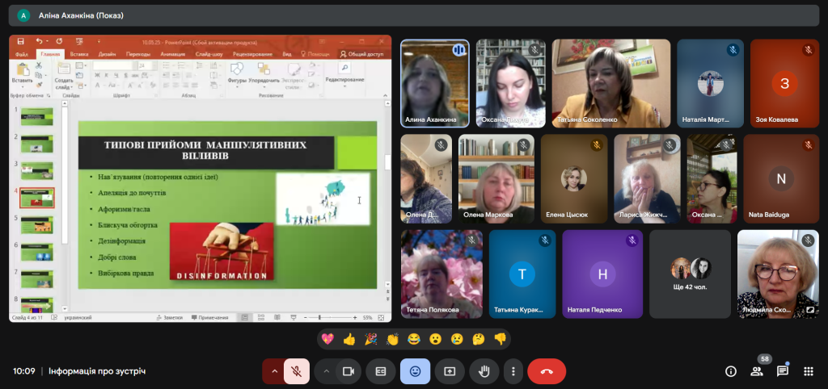Collapse the PowerPoint ribbon
Image resolution: width=828 pixels, height=389 pixels.
click(387, 95)
